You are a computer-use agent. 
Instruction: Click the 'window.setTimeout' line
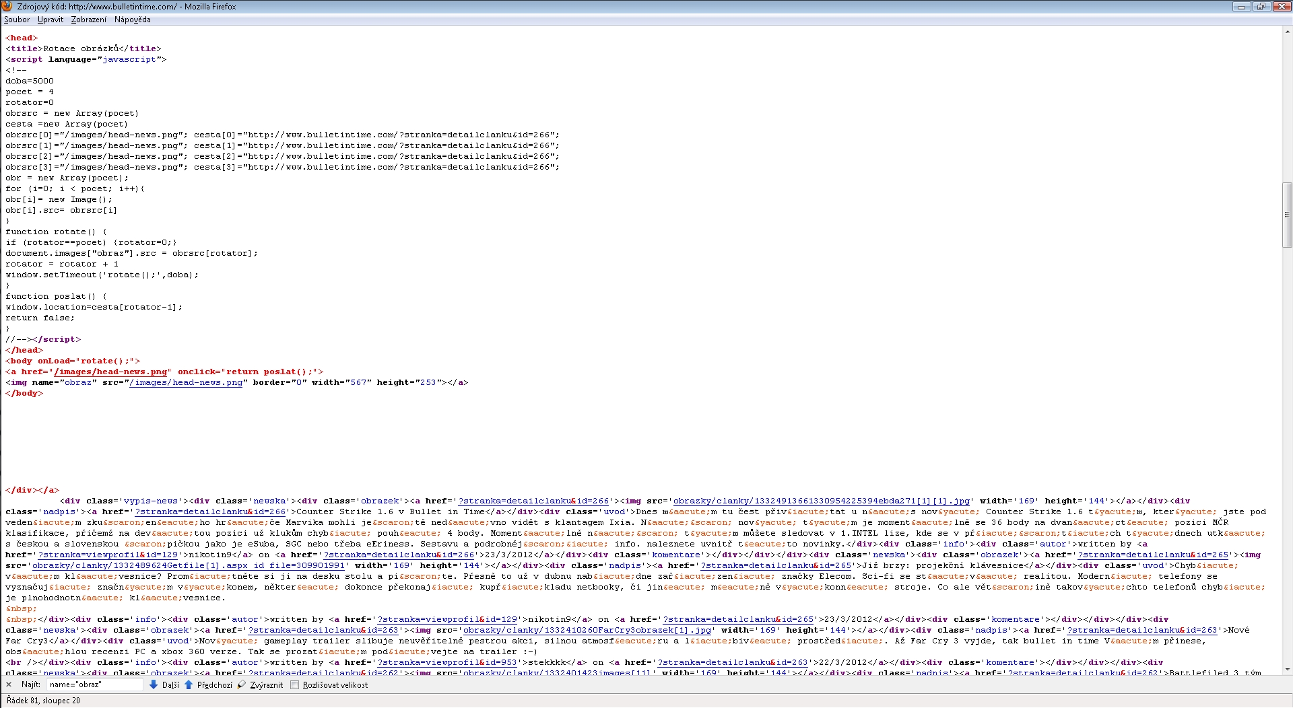pyautogui.click(x=102, y=275)
